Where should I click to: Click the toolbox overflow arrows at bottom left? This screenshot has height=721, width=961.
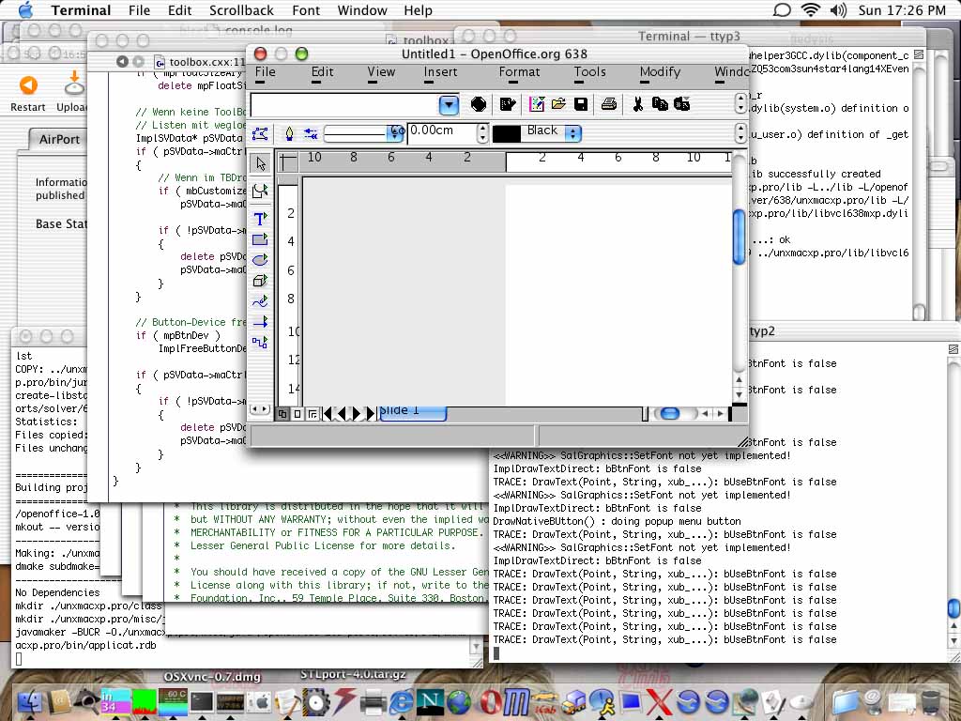click(260, 409)
